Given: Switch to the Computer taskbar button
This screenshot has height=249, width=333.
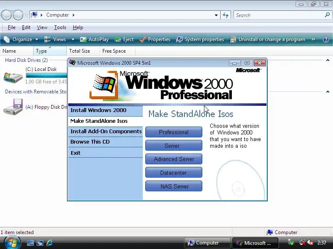Looking at the screenshot, I should tap(207, 243).
